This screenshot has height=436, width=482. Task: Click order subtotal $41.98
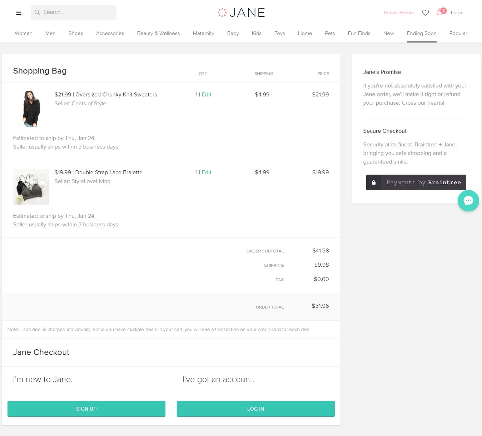coord(320,251)
